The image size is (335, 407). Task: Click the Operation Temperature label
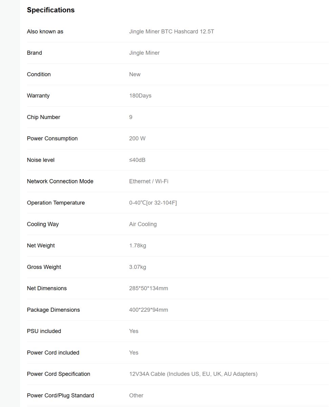click(56, 203)
